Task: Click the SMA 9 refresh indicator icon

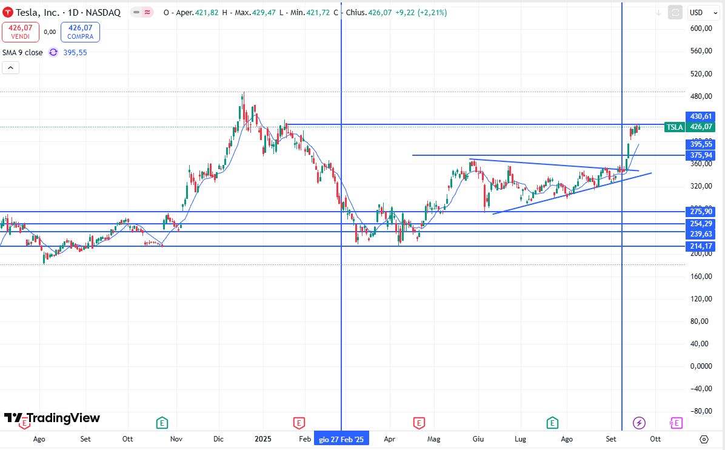Action: point(53,52)
